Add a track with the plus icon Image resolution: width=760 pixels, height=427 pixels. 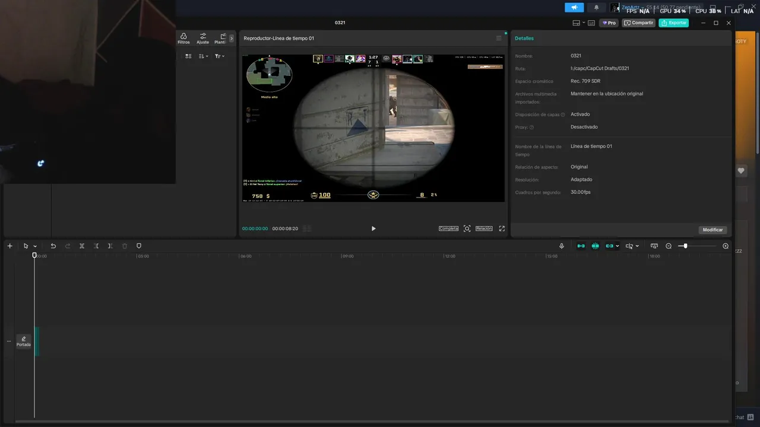click(x=9, y=246)
